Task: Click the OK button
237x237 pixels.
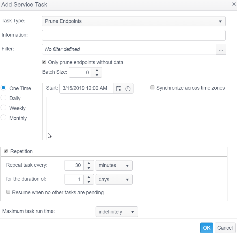Action: tap(207, 228)
